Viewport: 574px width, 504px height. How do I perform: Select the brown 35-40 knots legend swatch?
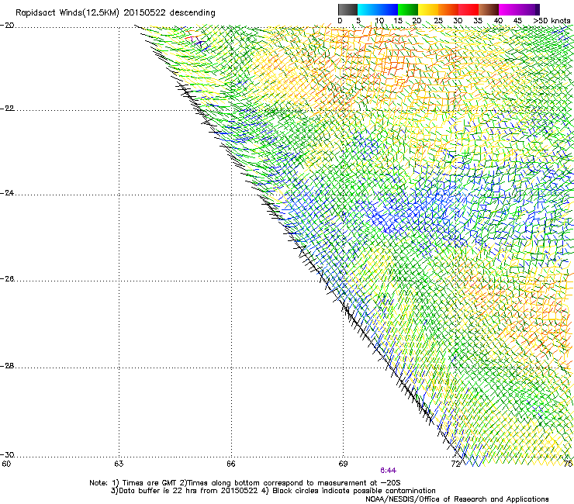489,9
